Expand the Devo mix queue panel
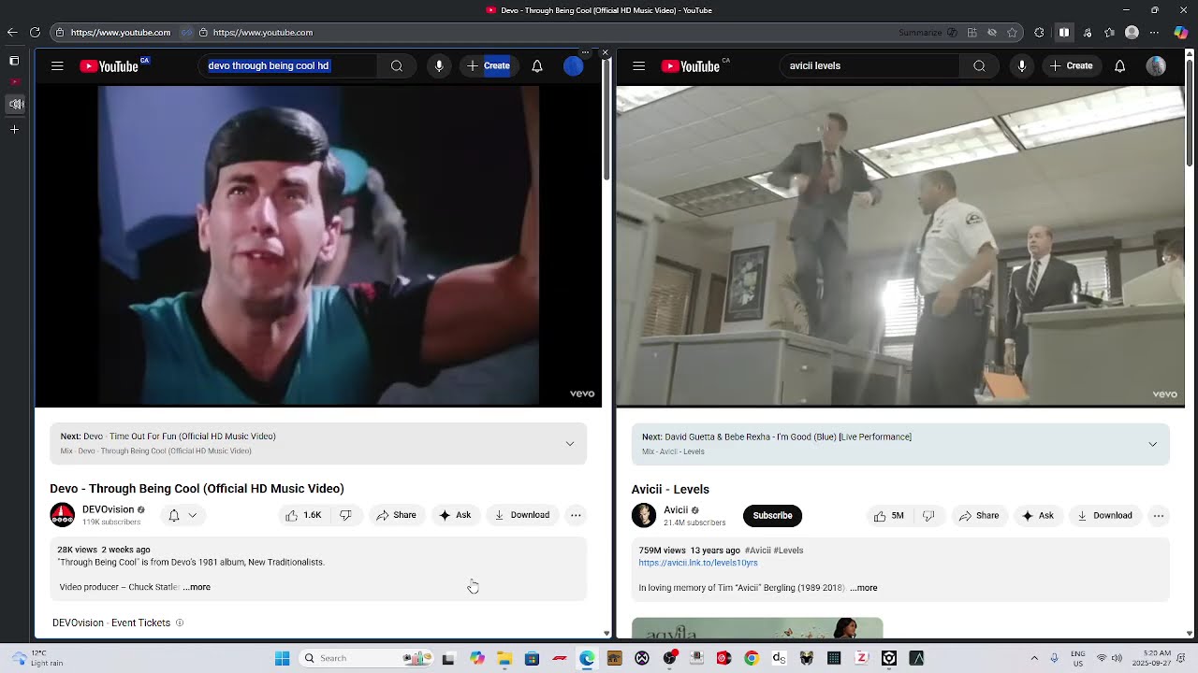The width and height of the screenshot is (1198, 673). 570,444
